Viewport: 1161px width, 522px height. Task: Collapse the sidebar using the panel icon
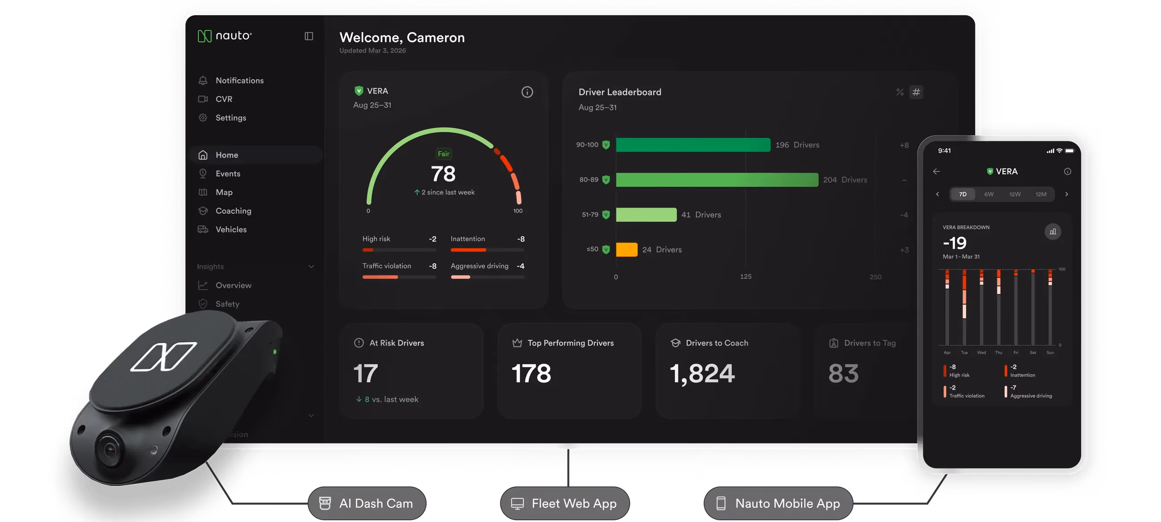coord(309,36)
